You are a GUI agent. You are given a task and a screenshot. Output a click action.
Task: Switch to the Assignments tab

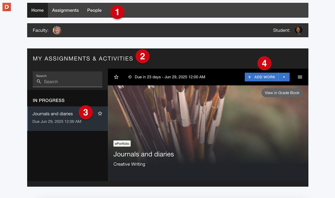[x=65, y=10]
